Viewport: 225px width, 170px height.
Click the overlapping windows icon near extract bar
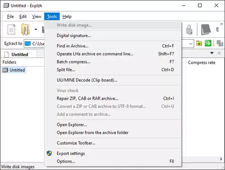(220, 43)
